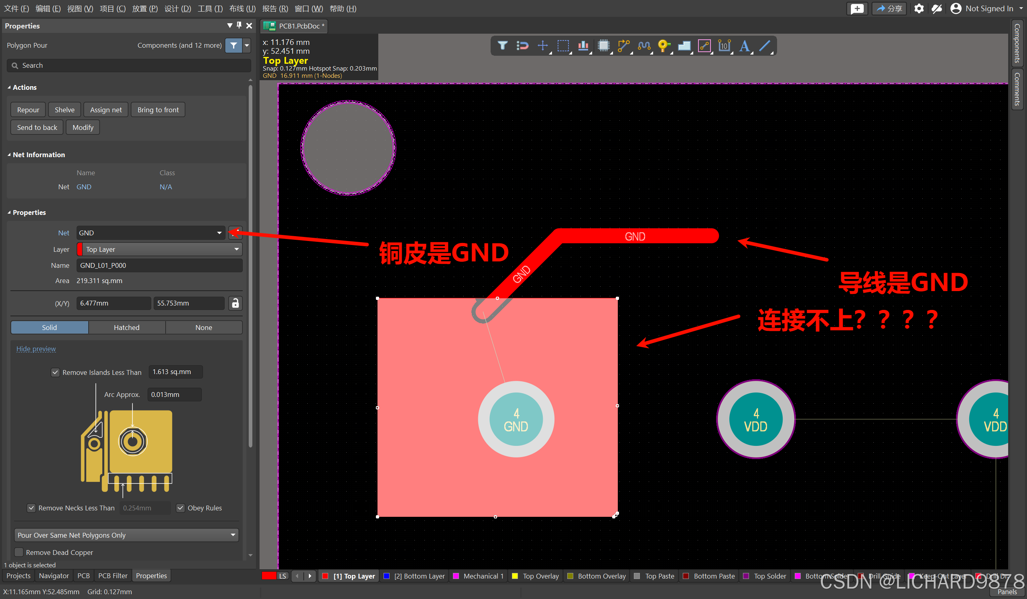Click the Place Via tool icon
1027x599 pixels.
(664, 46)
